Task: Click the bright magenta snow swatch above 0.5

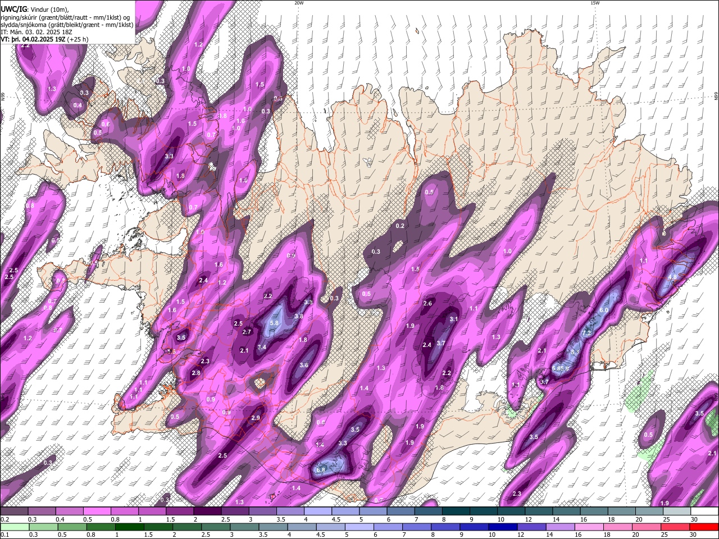Action: (97, 511)
